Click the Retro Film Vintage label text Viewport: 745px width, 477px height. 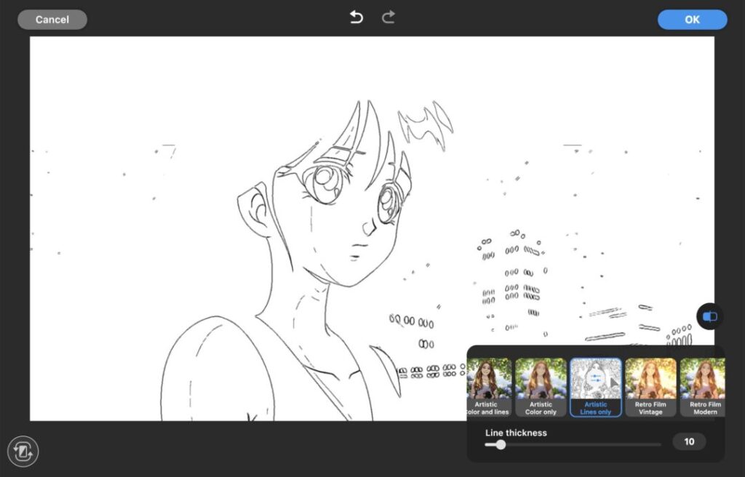click(650, 408)
